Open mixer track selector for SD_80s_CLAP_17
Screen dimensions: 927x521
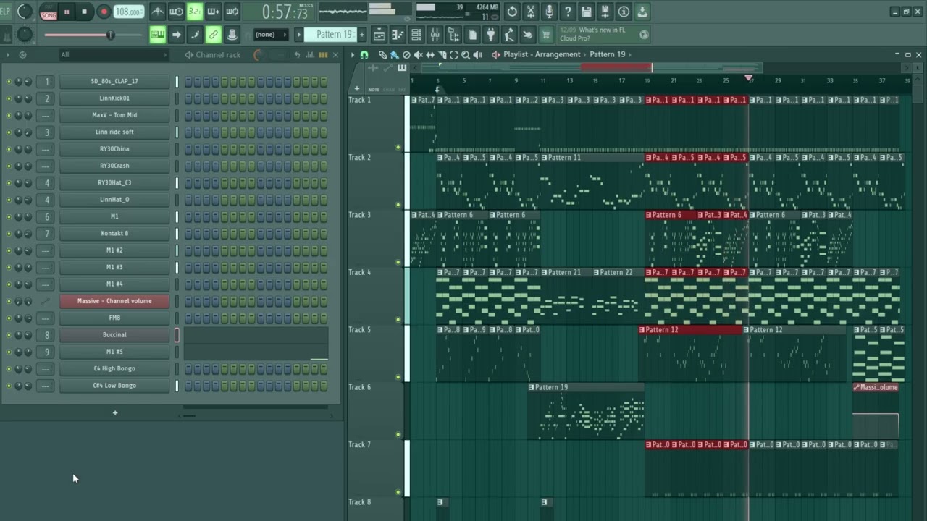(47, 82)
